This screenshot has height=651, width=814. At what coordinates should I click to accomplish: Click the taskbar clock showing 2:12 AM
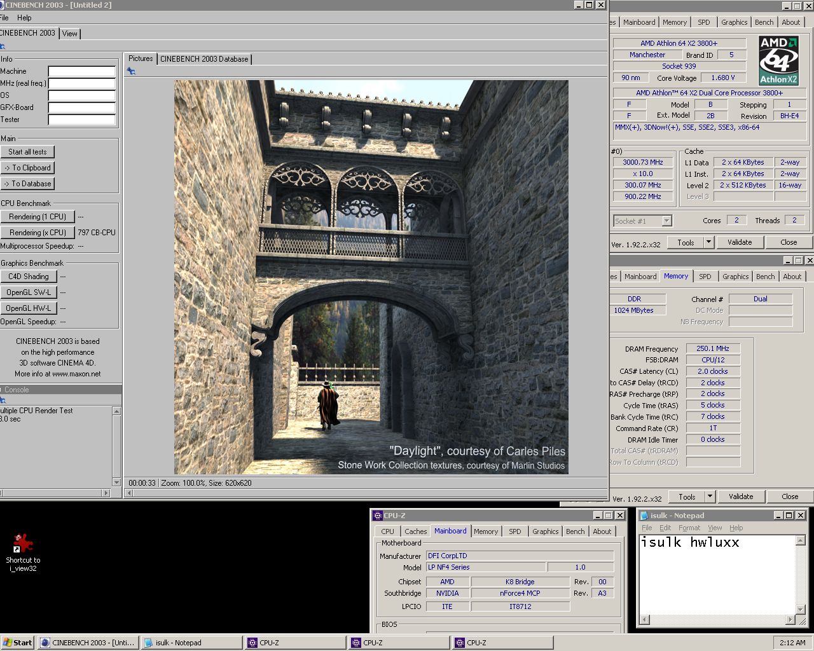(x=792, y=643)
